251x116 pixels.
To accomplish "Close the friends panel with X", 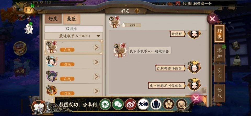I will (x=212, y=19).
